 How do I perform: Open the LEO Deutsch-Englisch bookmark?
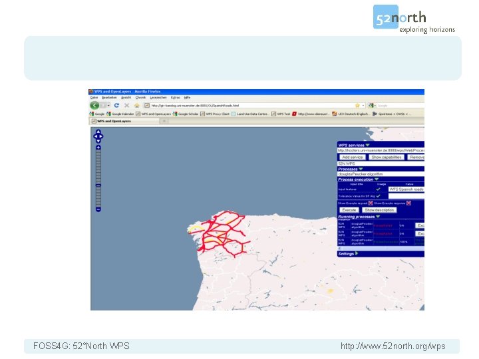(351, 114)
